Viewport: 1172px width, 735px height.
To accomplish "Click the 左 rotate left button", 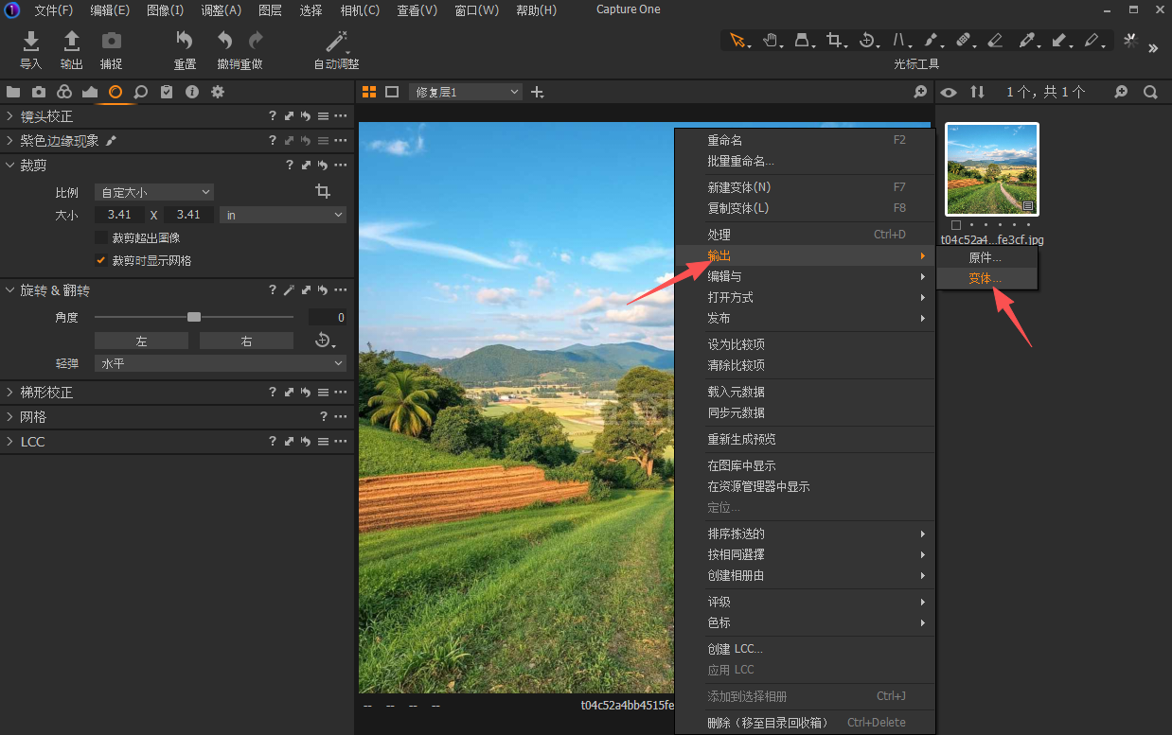I will point(141,341).
